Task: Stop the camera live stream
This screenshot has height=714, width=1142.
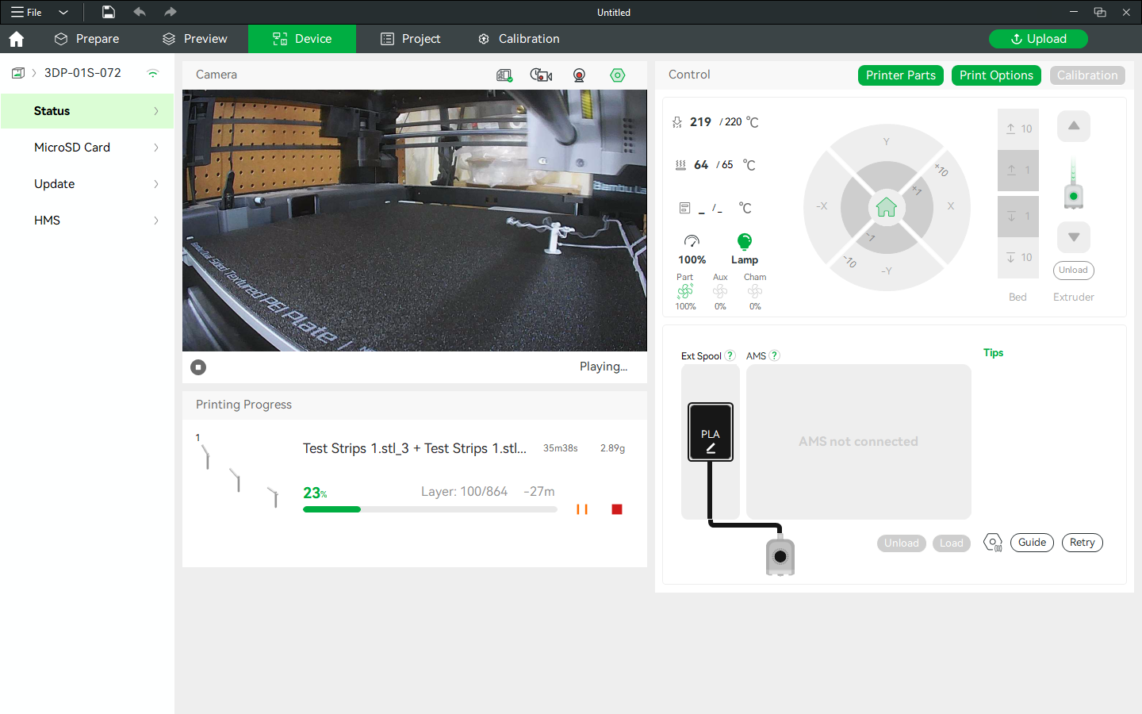Action: [198, 367]
